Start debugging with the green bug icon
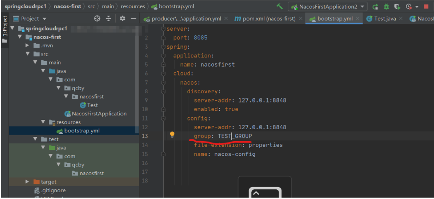434x199 pixels. tap(386, 6)
